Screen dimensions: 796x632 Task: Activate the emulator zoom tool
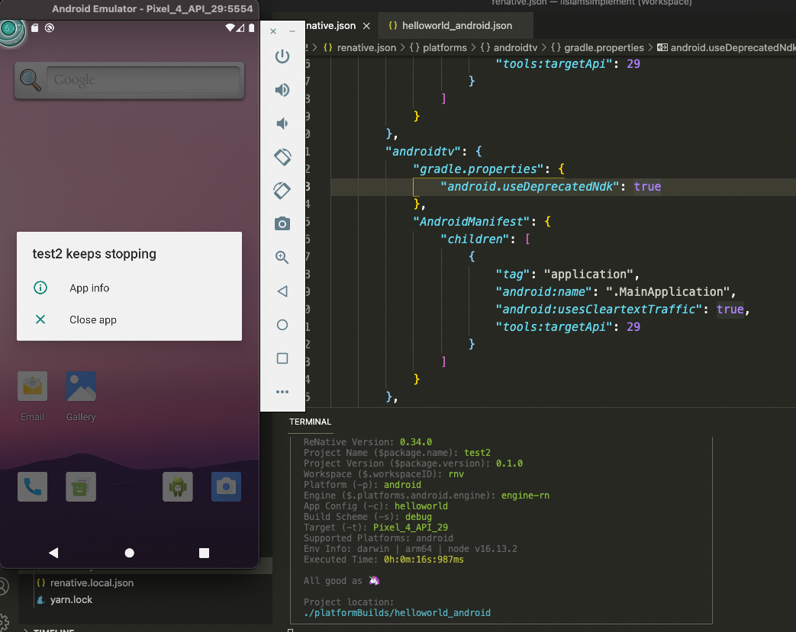coord(282,258)
